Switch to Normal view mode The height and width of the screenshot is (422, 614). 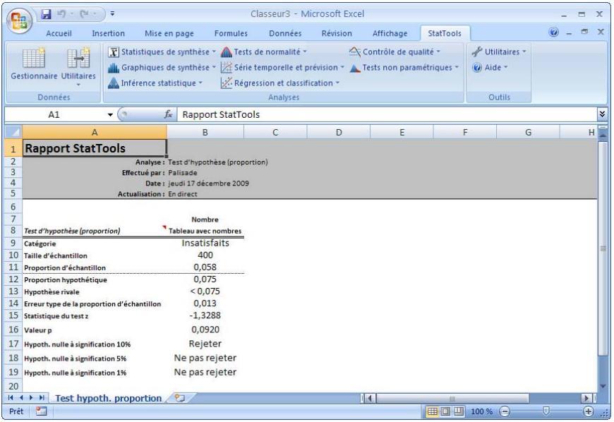pos(433,411)
